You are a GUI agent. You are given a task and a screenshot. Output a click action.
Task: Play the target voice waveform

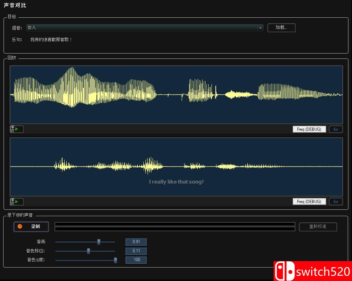tap(17, 129)
